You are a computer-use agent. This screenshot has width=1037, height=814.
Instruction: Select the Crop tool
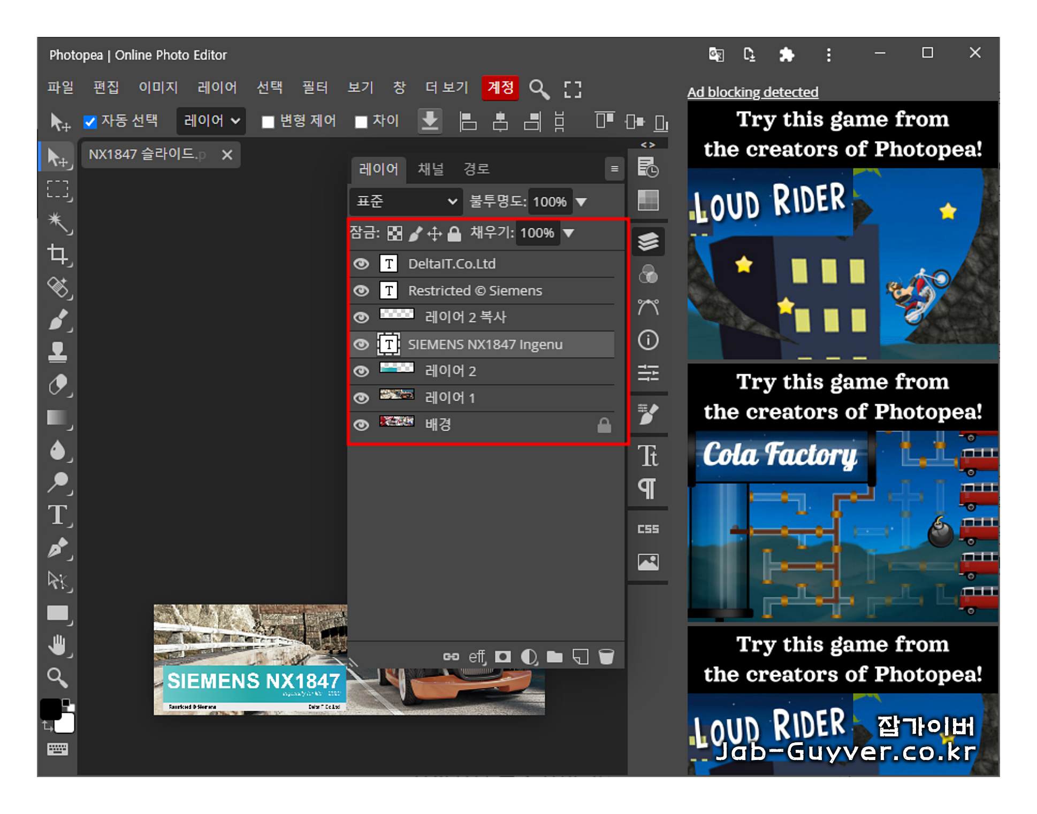tap(57, 254)
